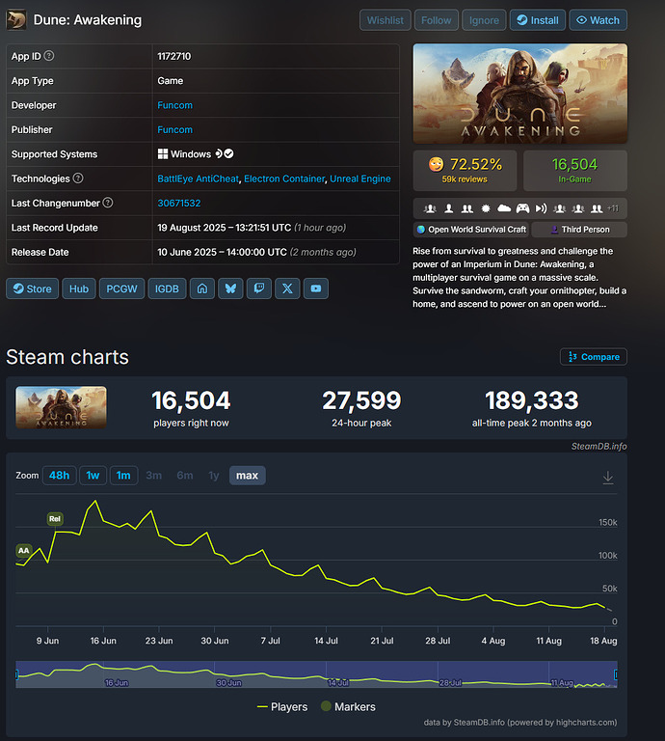Click the review rating emoji face
Viewport: 665px width, 741px height.
point(436,164)
